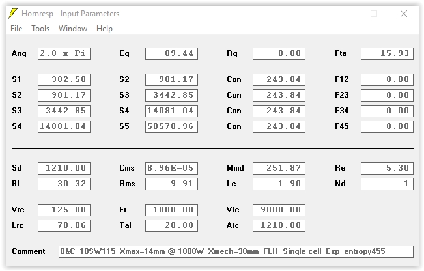Click the S2 field in the S1 row

171,79
